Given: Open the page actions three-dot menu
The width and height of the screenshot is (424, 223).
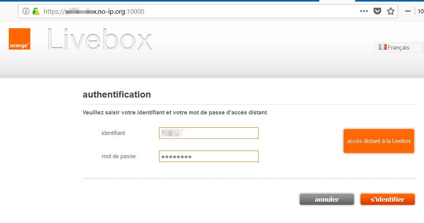Looking at the screenshot, I should click(364, 11).
